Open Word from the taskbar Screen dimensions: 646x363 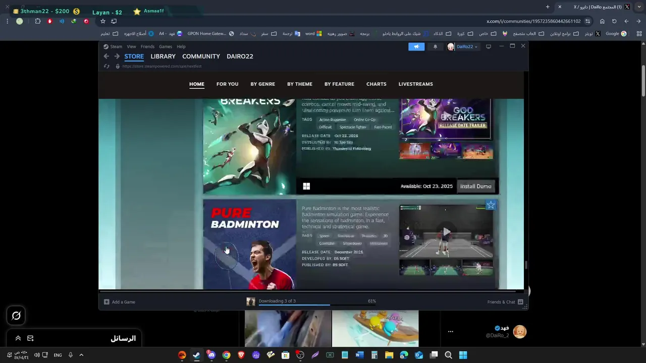(x=359, y=355)
